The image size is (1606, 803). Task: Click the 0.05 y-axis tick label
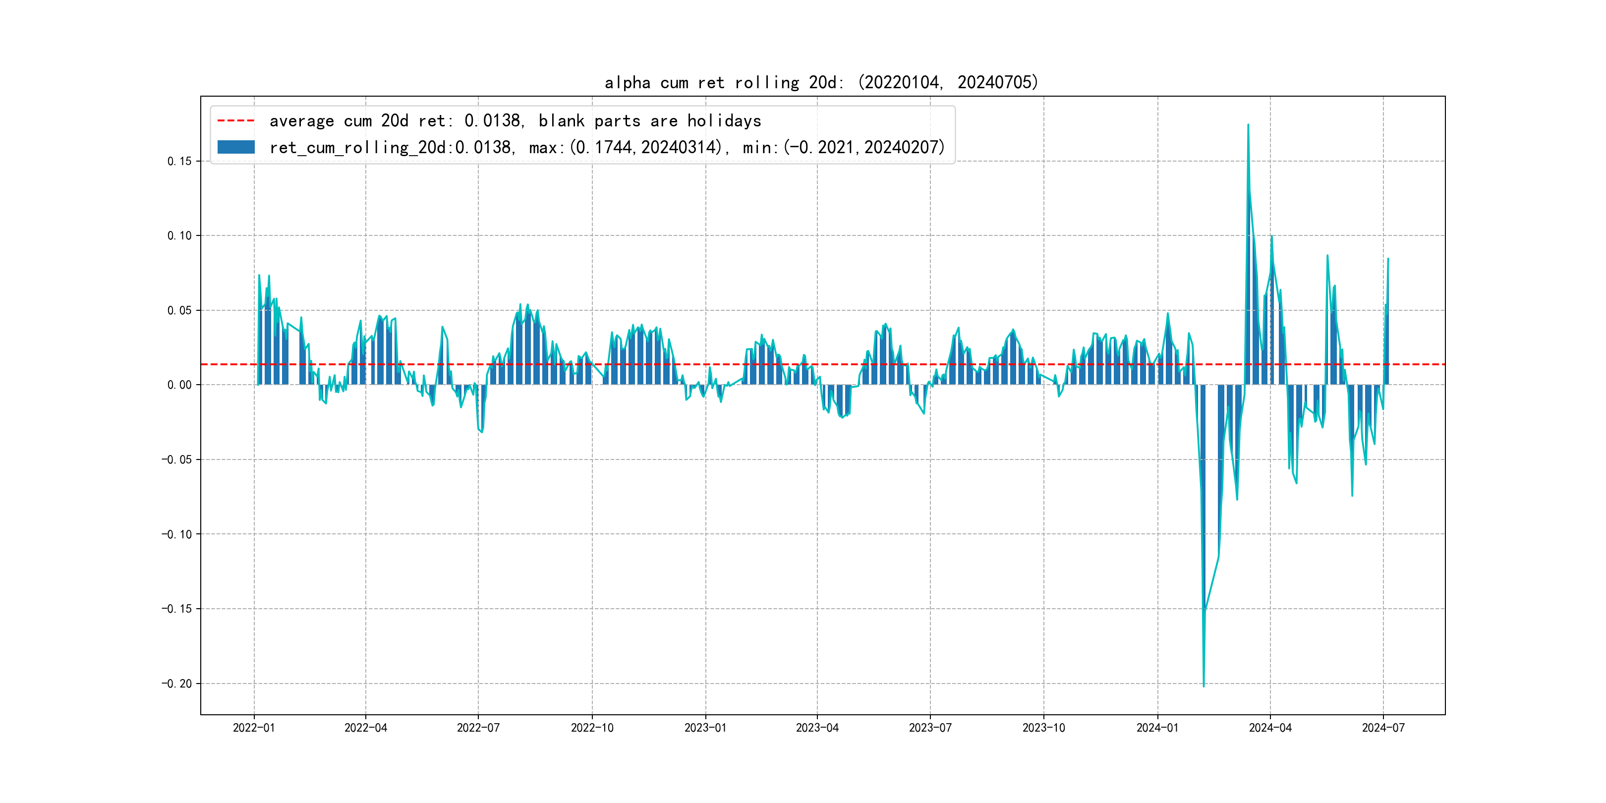coord(179,310)
